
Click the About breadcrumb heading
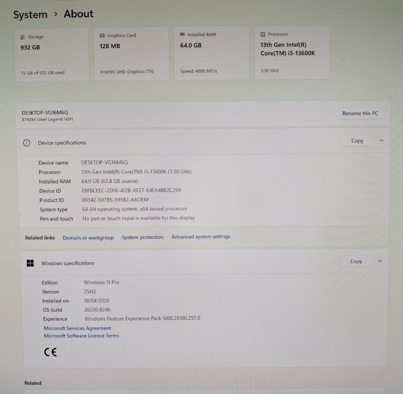tap(79, 14)
